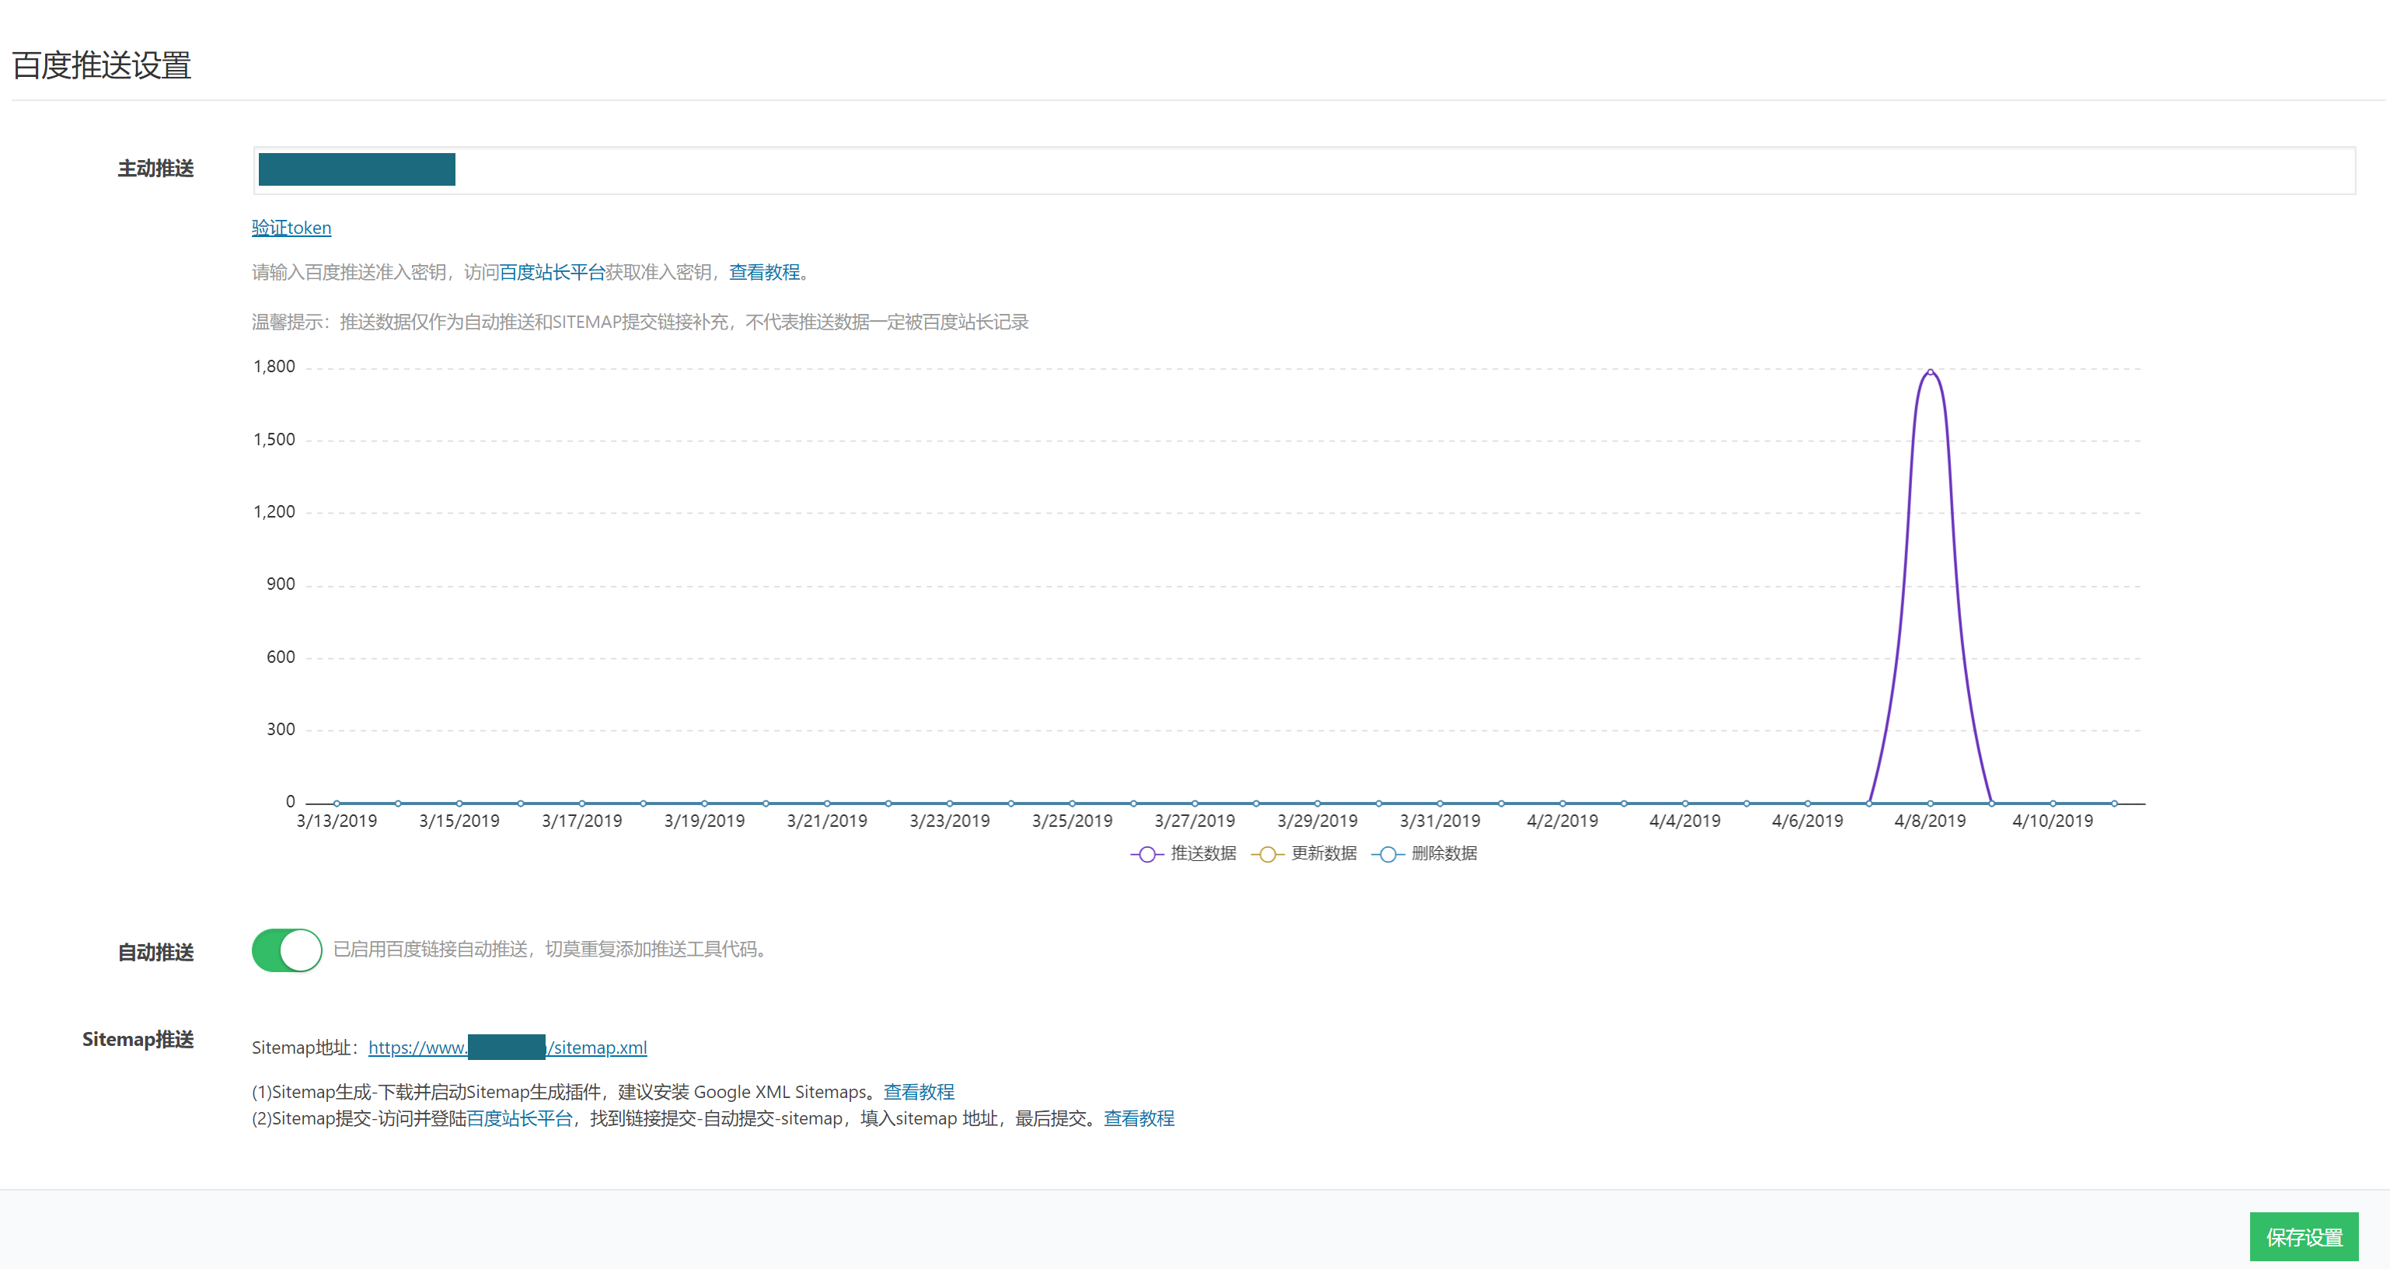Image resolution: width=2390 pixels, height=1269 pixels.
Task: Open 查看教程 link for Sitemap提交
Action: [x=1139, y=1119]
